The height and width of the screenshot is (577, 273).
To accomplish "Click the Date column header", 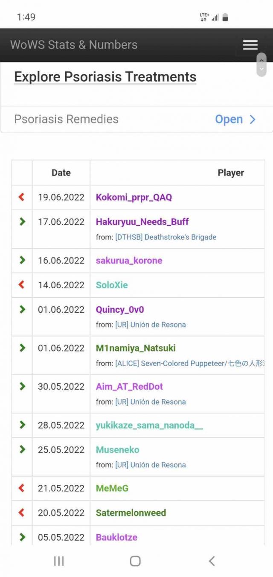I will click(x=61, y=173).
